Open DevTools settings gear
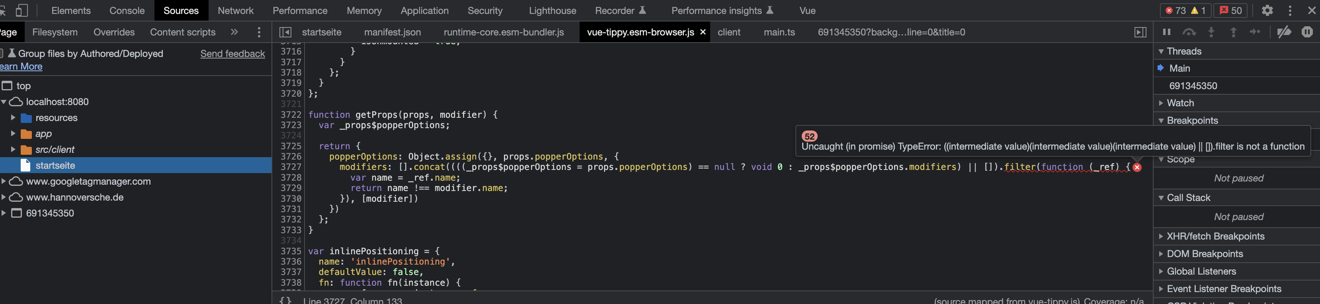This screenshot has height=304, width=1320. (x=1267, y=10)
